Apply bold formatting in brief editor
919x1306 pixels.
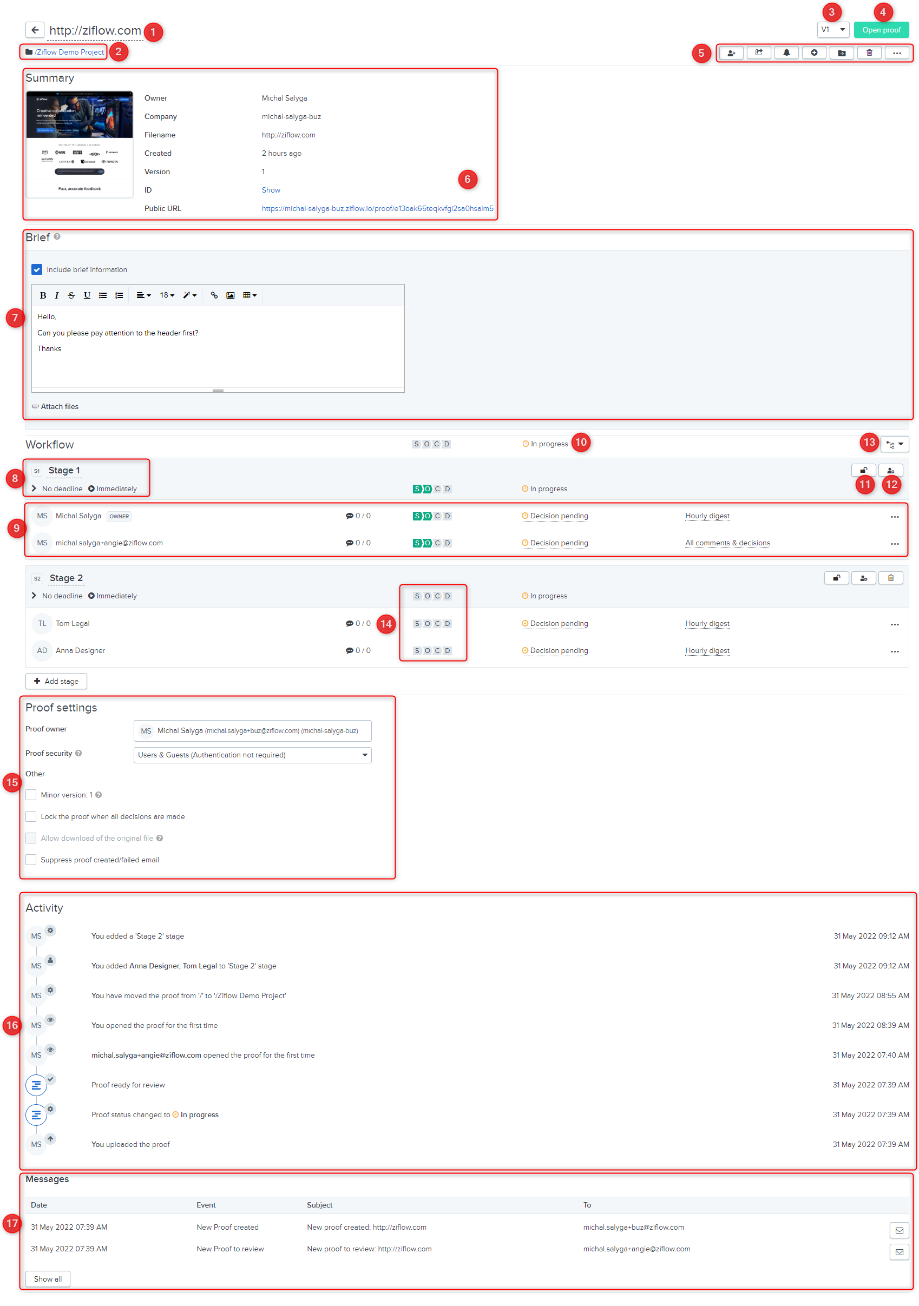click(43, 295)
